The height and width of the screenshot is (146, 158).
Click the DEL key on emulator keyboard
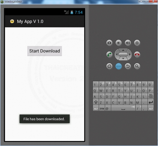click(151, 96)
